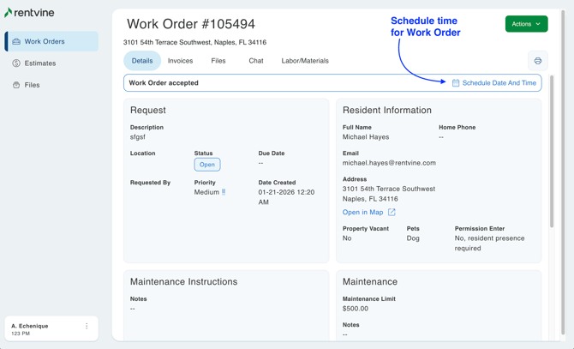Select the Details tab
The image size is (574, 349).
pos(142,61)
